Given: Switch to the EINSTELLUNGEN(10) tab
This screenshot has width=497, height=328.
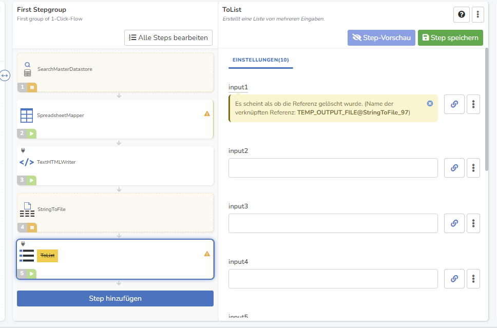Looking at the screenshot, I should click(x=260, y=60).
